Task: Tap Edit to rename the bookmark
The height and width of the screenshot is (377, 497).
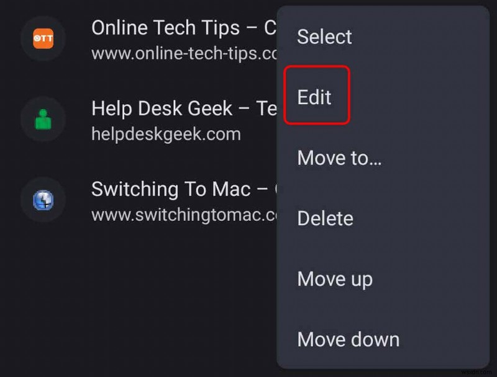Action: (x=314, y=97)
